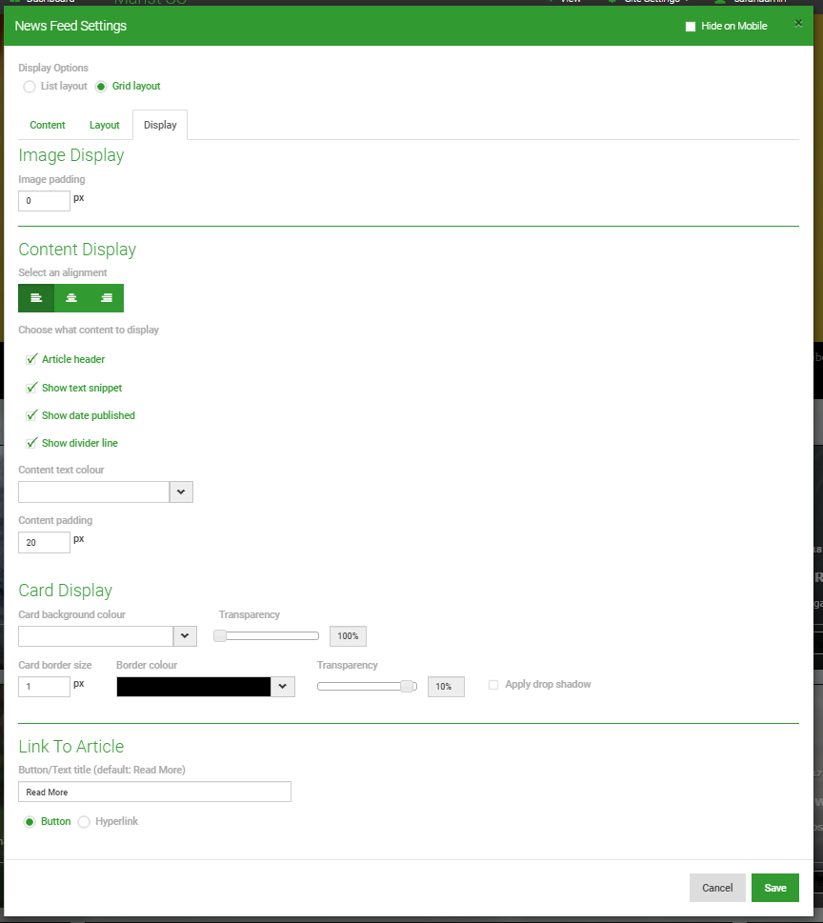Click the Card background colour swatch field
The width and height of the screenshot is (823, 923).
pyautogui.click(x=96, y=636)
